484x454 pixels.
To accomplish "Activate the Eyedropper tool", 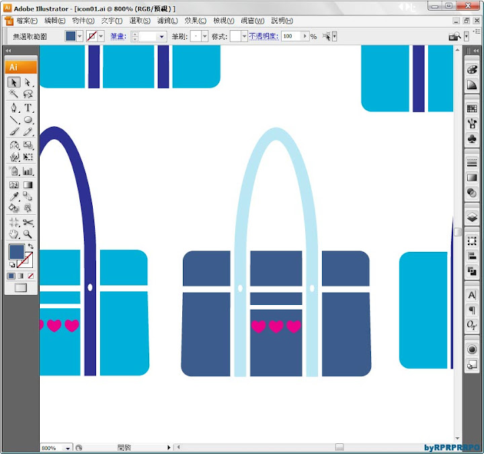I will (x=14, y=196).
